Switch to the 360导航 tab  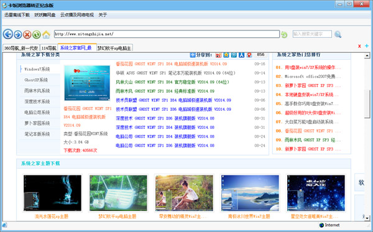(21, 48)
